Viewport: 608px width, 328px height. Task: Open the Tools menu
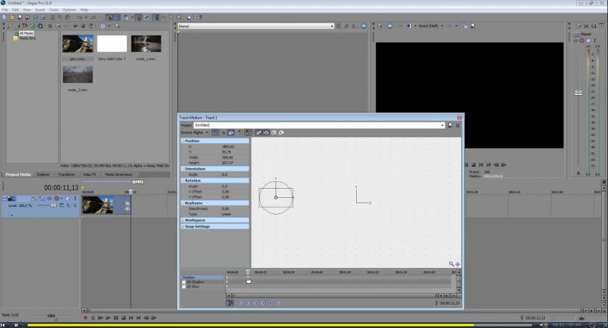[53, 10]
